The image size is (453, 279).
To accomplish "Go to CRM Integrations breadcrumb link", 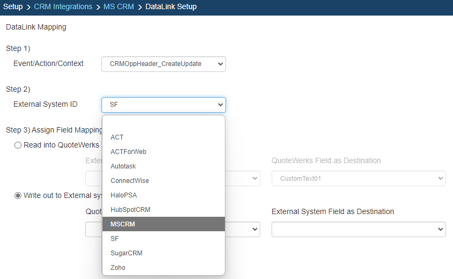I will point(63,7).
